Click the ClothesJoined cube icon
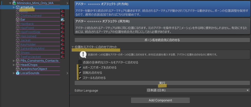 tap(18, 15)
